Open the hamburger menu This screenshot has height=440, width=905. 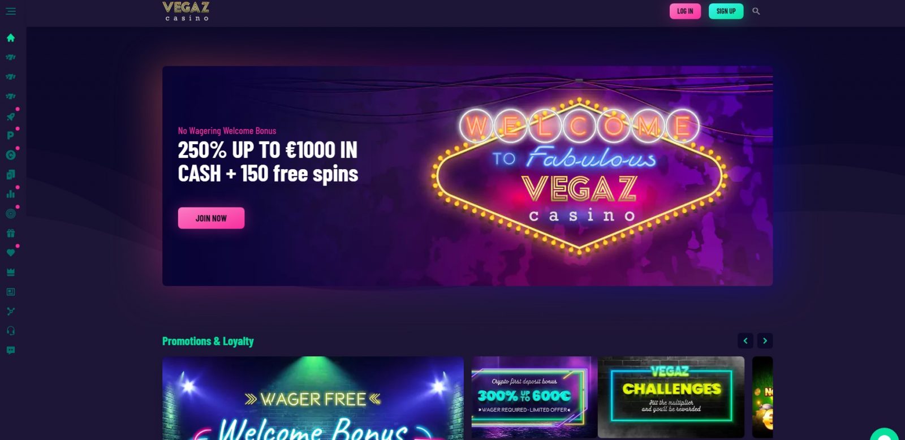pyautogui.click(x=11, y=11)
